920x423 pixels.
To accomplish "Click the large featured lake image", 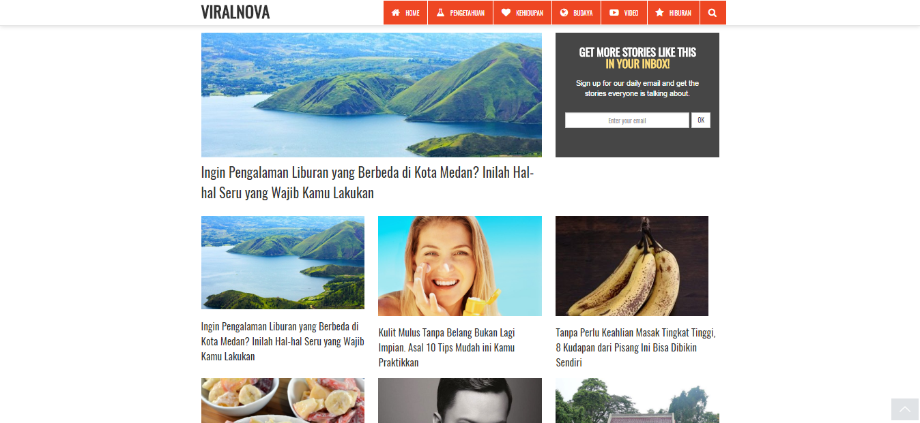I will [371, 95].
